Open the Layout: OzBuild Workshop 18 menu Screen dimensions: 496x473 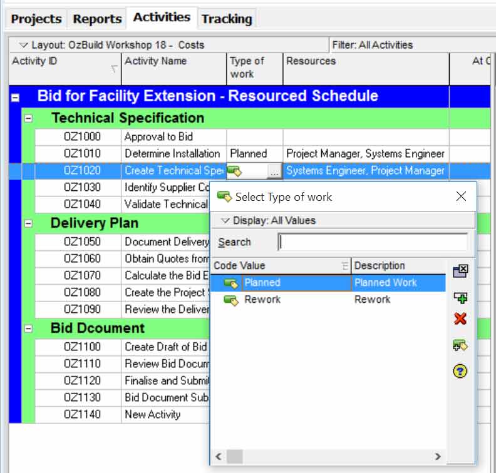click(24, 45)
